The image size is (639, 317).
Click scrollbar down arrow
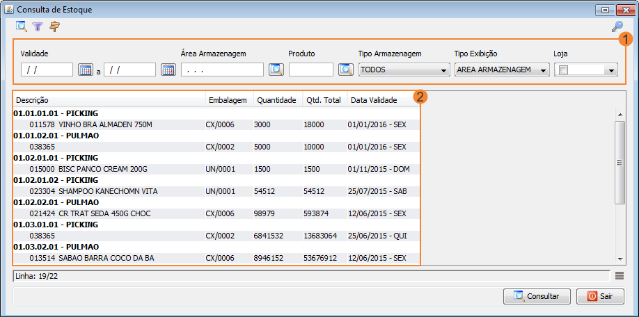point(620,259)
